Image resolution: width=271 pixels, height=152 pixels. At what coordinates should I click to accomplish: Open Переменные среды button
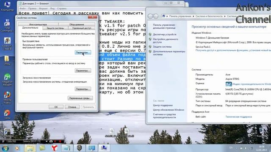tap(80, 98)
